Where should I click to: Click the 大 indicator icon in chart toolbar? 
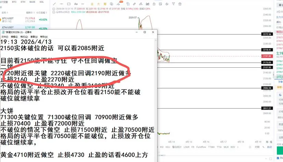(x=98, y=4)
